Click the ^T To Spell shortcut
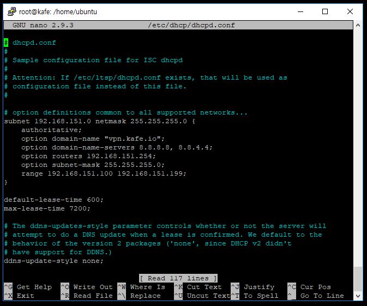Image resolution: width=367 pixels, height=306 pixels. click(x=255, y=296)
